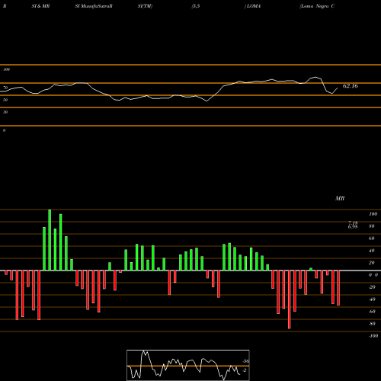Click the MR axis label -80
Viewport: 381px width, 381px height.
tap(372, 324)
